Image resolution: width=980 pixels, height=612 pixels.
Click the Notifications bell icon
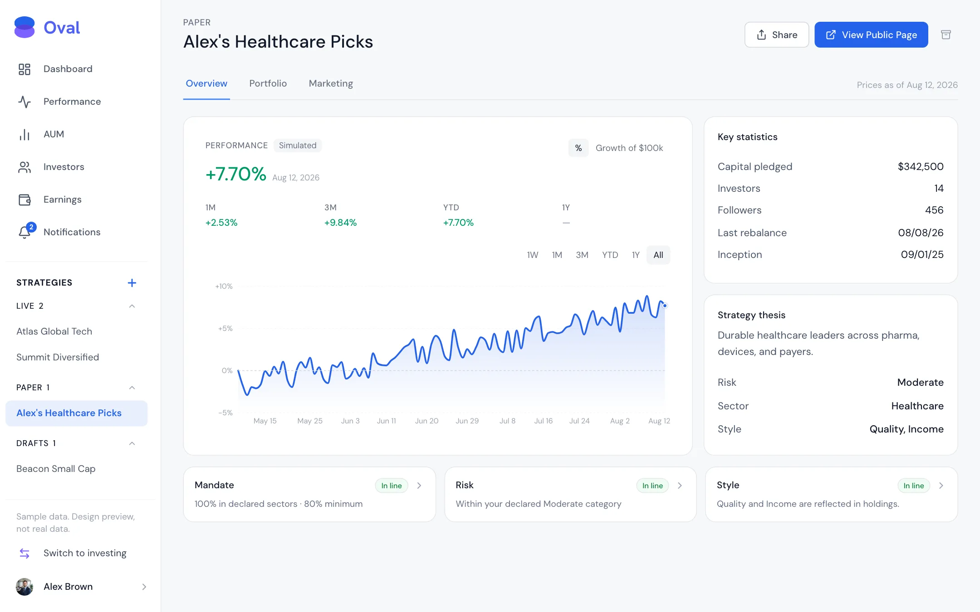[24, 232]
